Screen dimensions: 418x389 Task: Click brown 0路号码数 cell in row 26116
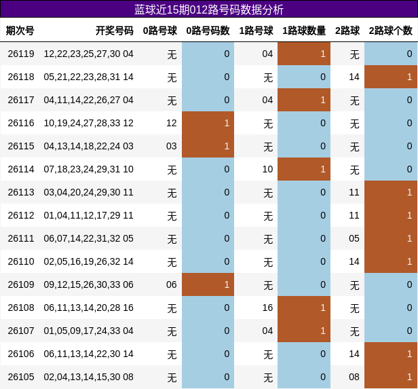point(208,123)
